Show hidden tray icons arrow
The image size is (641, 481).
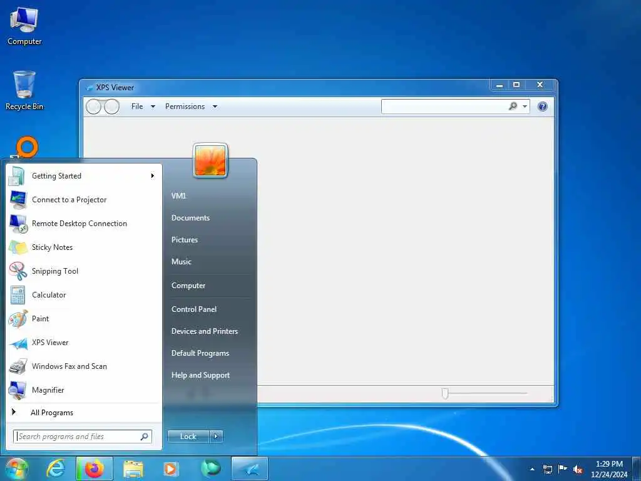pos(532,470)
